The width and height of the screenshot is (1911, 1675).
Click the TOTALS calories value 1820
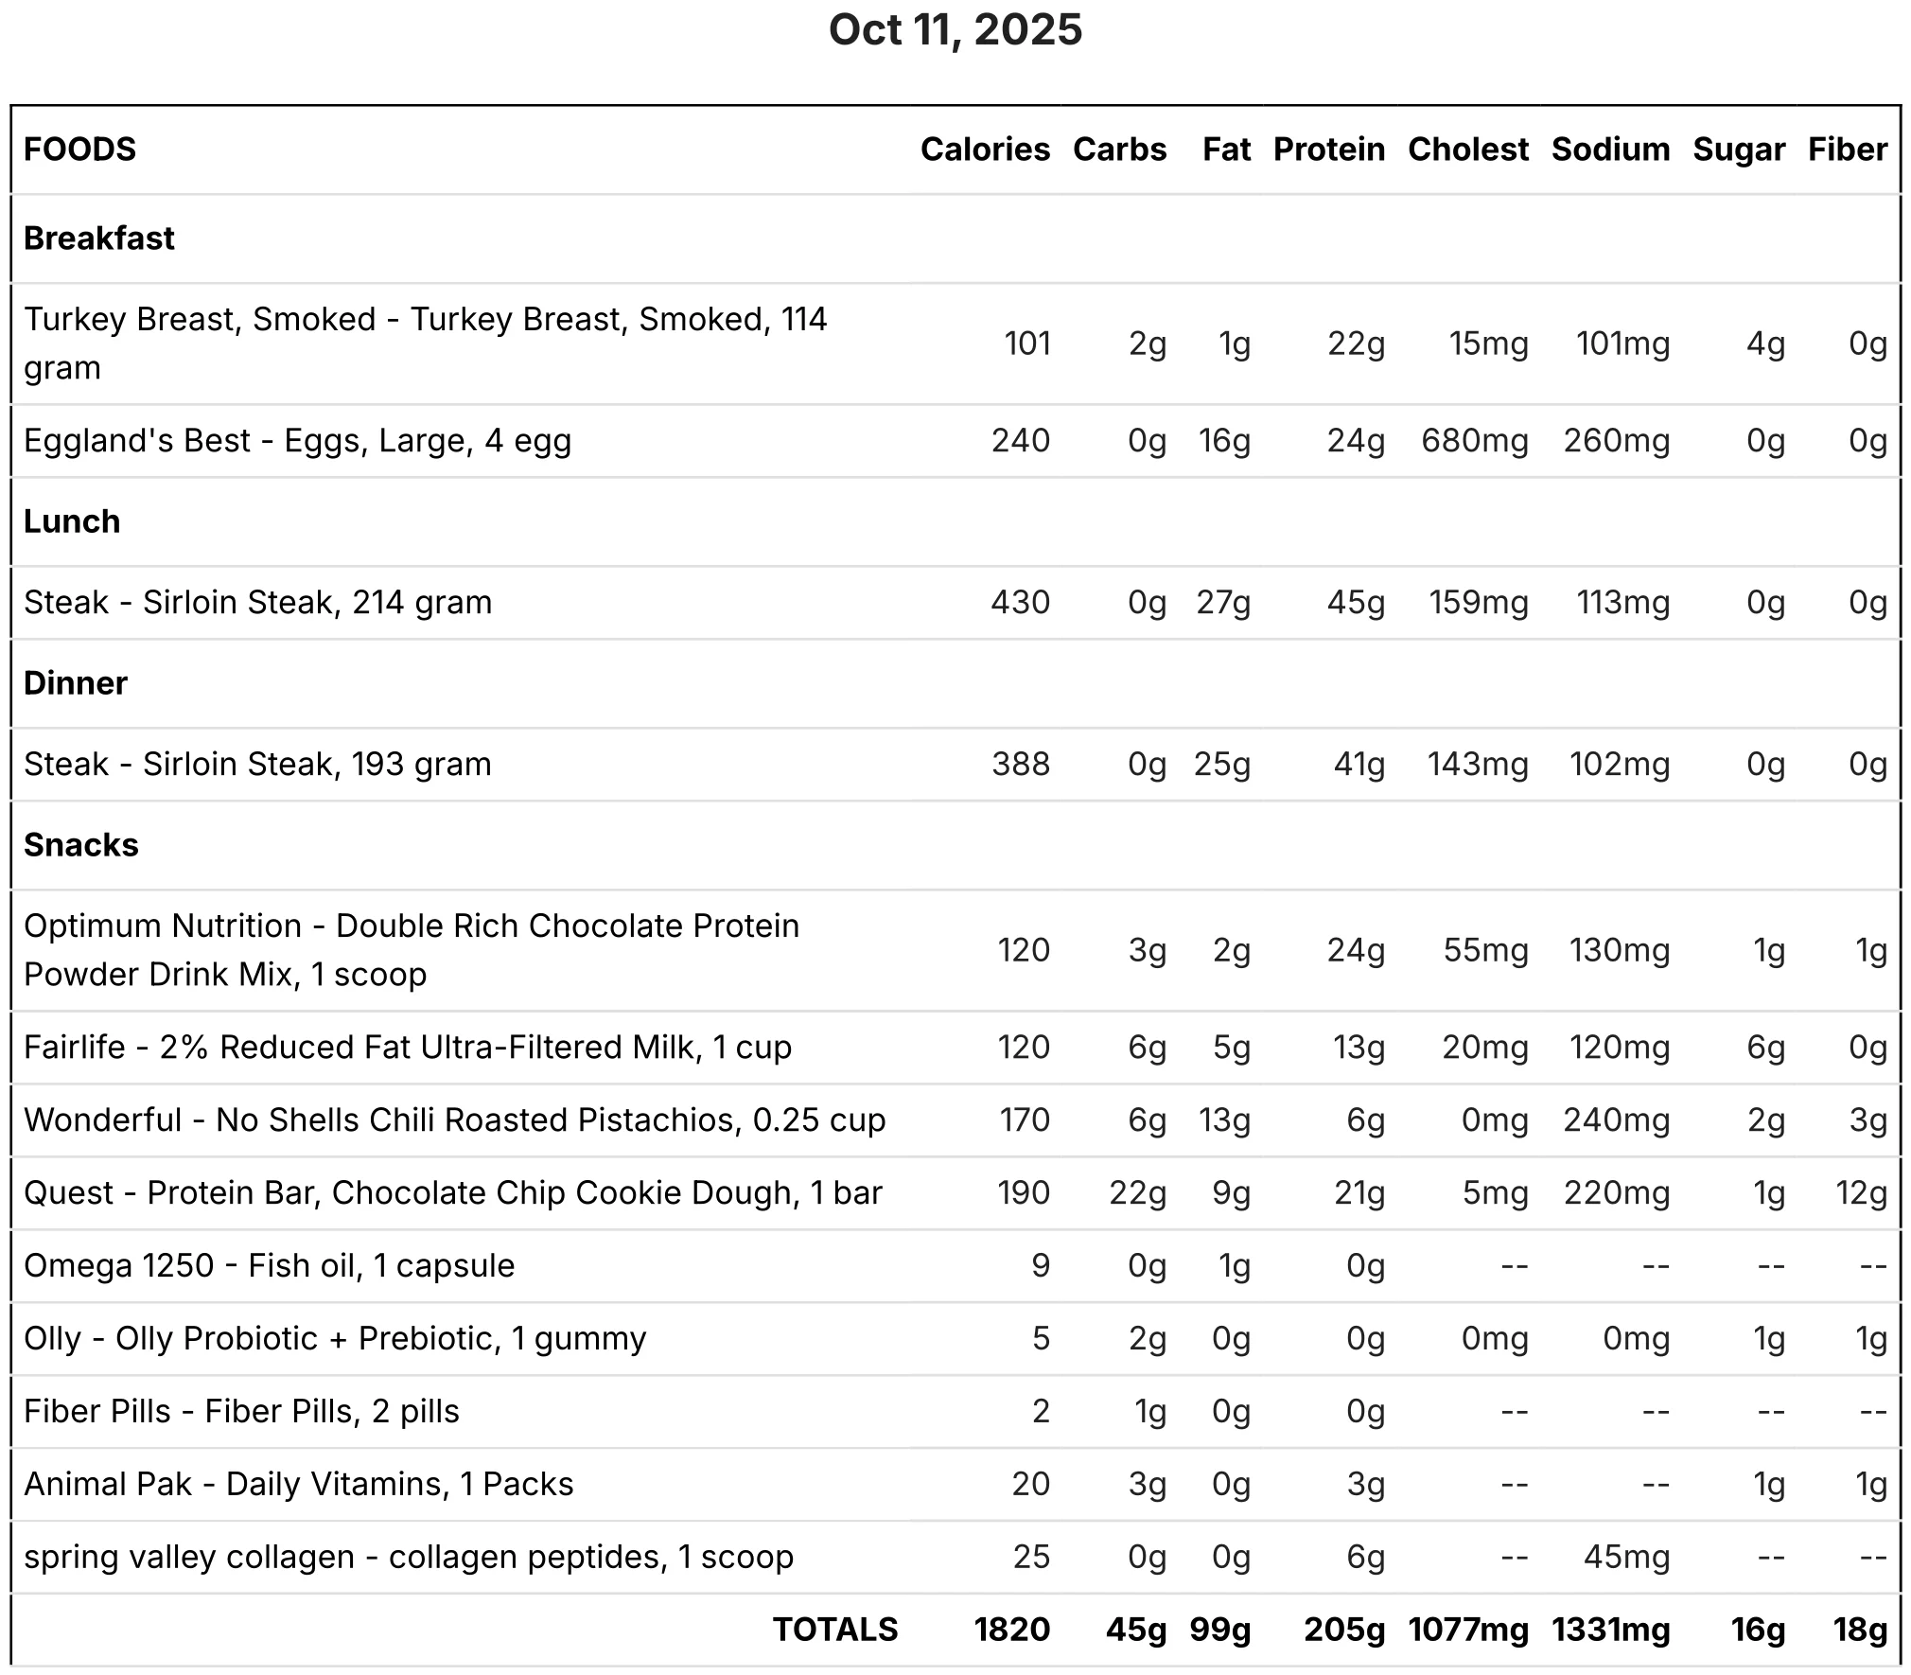click(1012, 1630)
